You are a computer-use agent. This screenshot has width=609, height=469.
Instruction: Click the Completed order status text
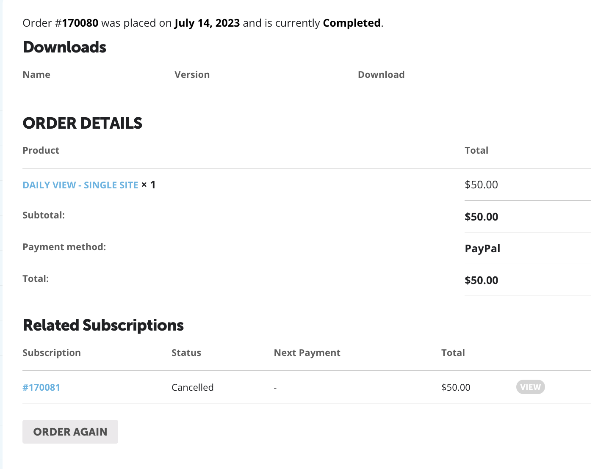(x=352, y=23)
